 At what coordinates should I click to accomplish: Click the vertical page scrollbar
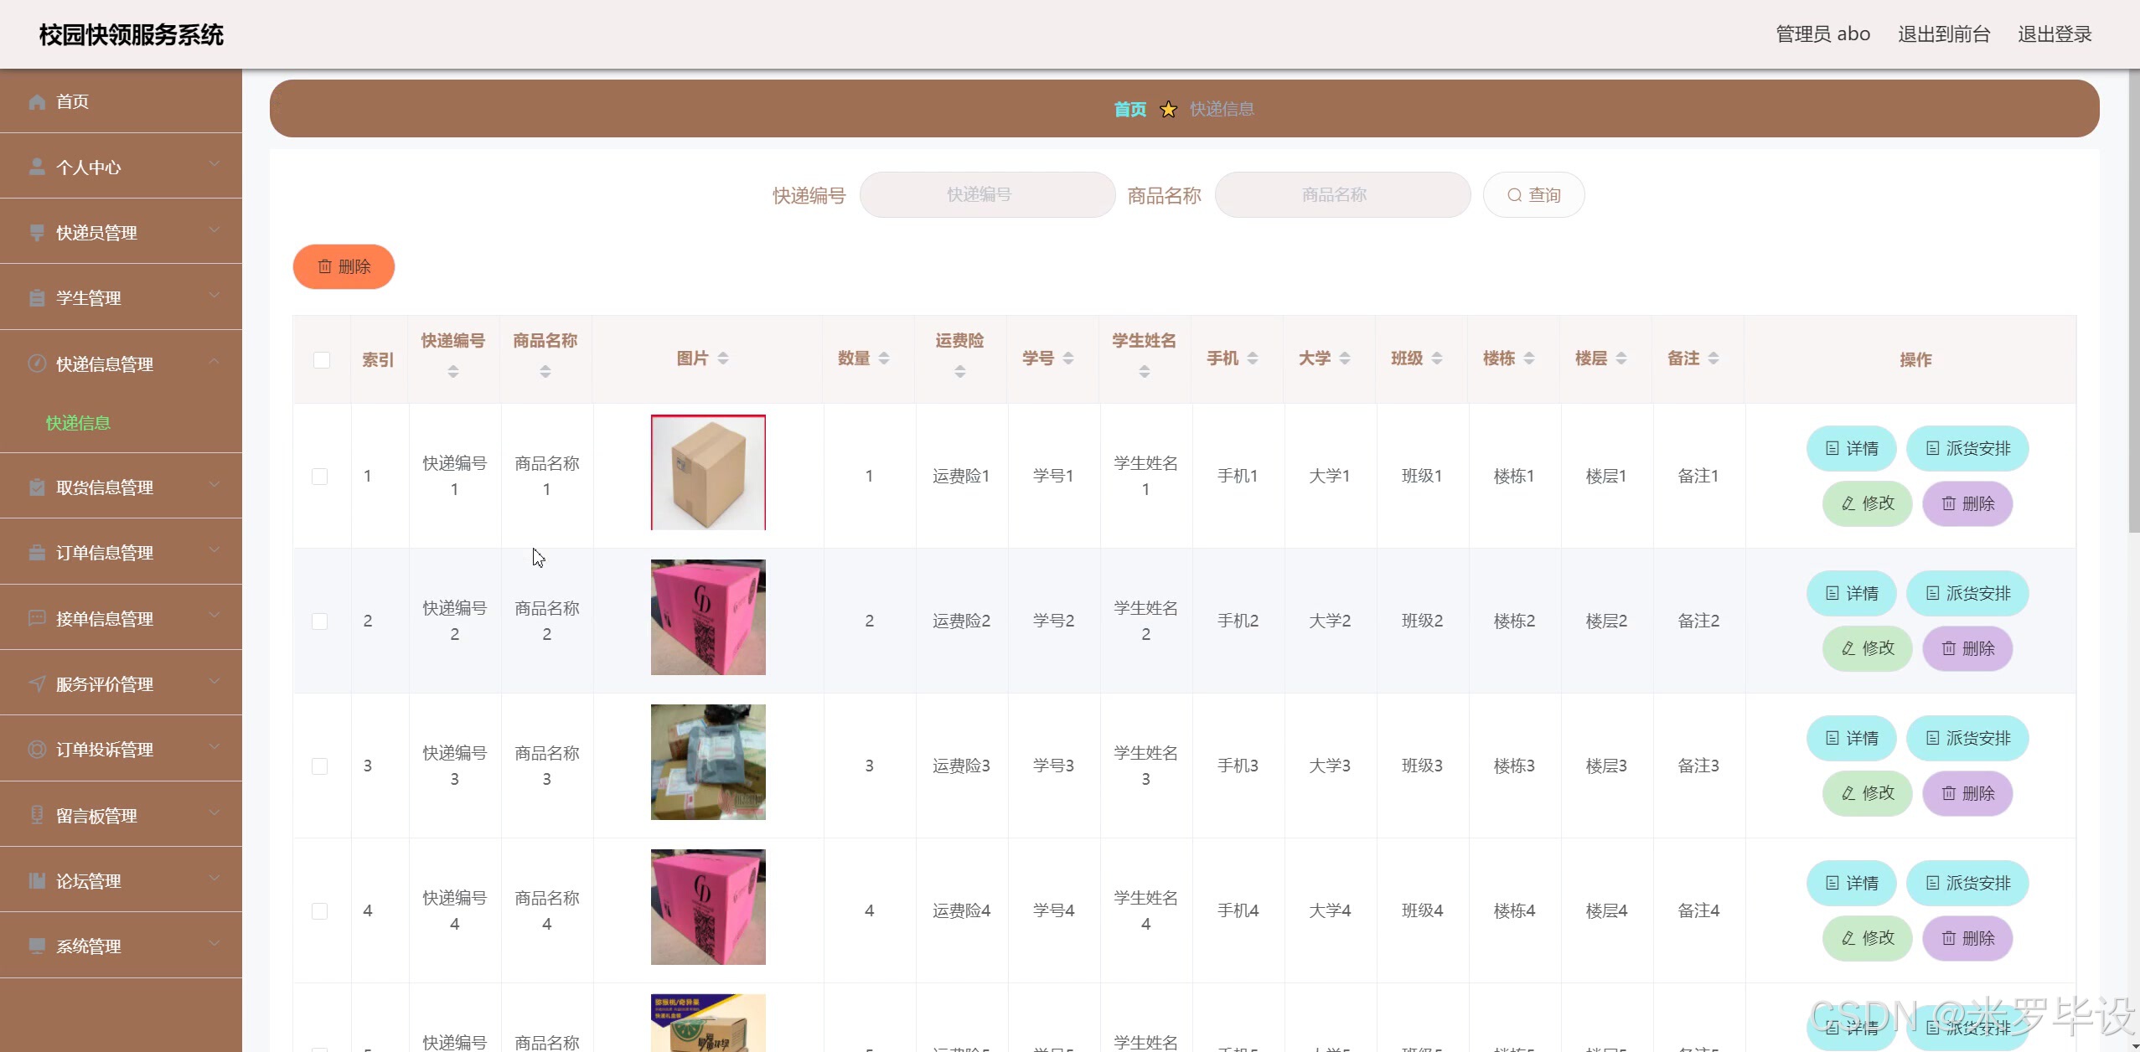click(2133, 302)
